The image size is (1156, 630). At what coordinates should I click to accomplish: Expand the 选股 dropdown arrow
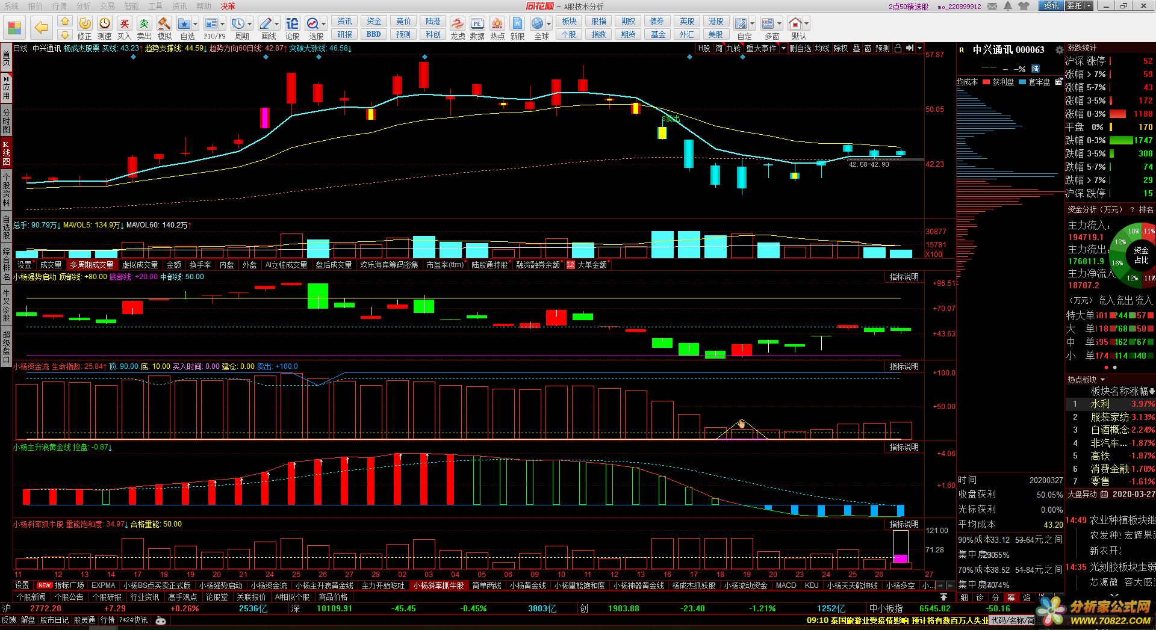[324, 24]
